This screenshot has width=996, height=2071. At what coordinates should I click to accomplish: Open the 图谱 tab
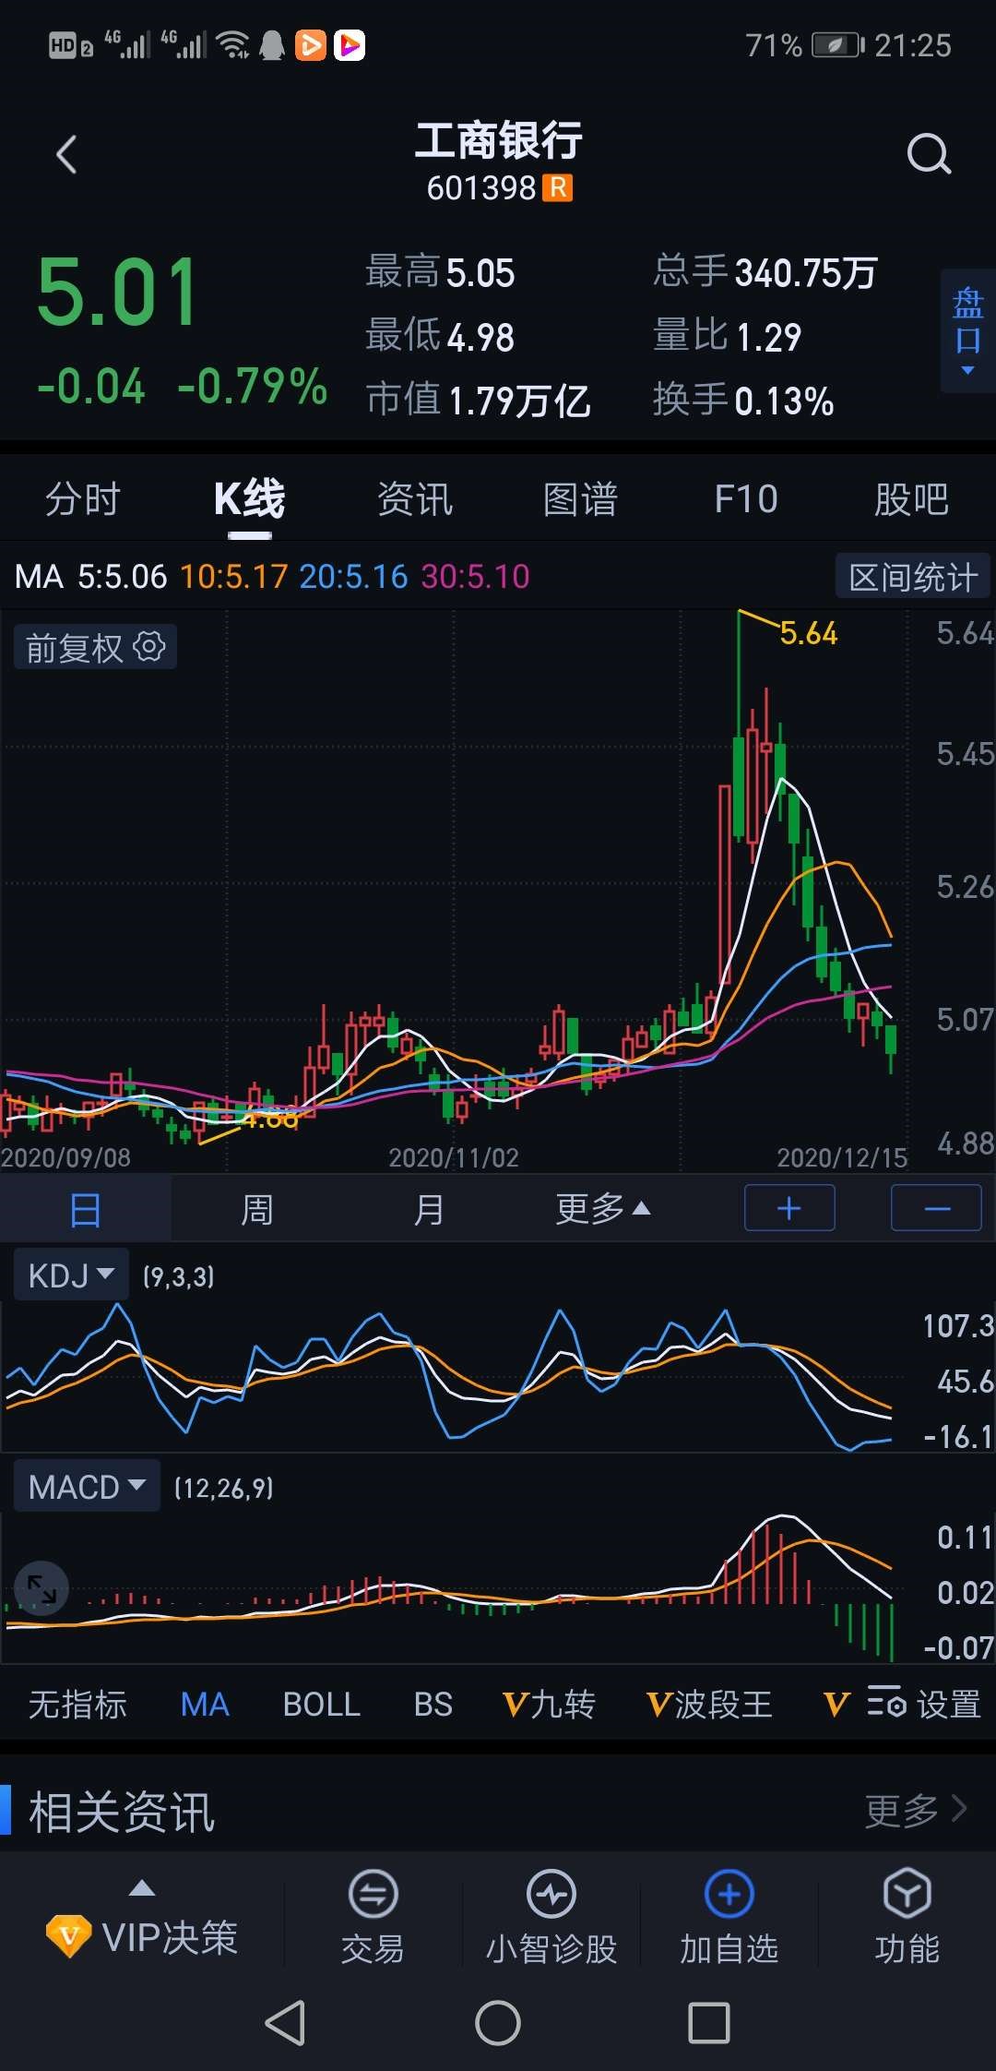(580, 499)
